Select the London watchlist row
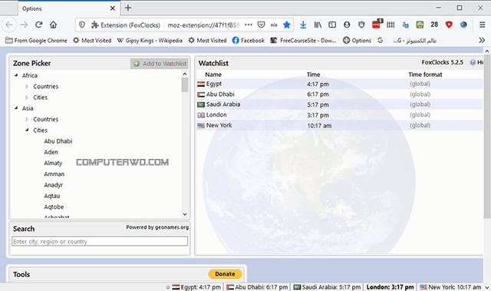The width and height of the screenshot is (491, 291). (340, 115)
